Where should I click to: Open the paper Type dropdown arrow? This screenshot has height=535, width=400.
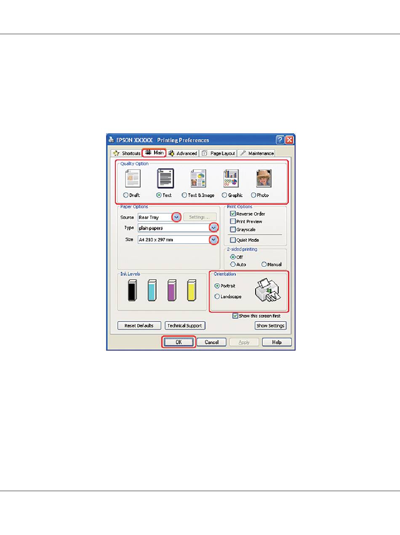click(x=214, y=228)
